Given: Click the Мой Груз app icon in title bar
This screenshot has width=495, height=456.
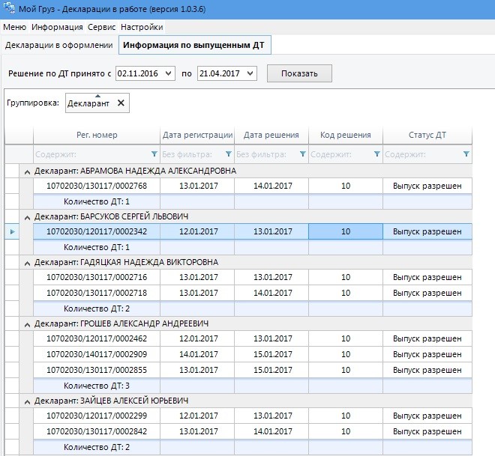Looking at the screenshot, I should [8, 9].
